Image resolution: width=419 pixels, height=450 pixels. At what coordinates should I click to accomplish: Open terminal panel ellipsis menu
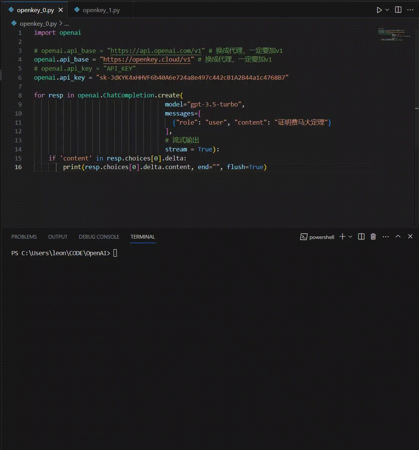point(386,237)
